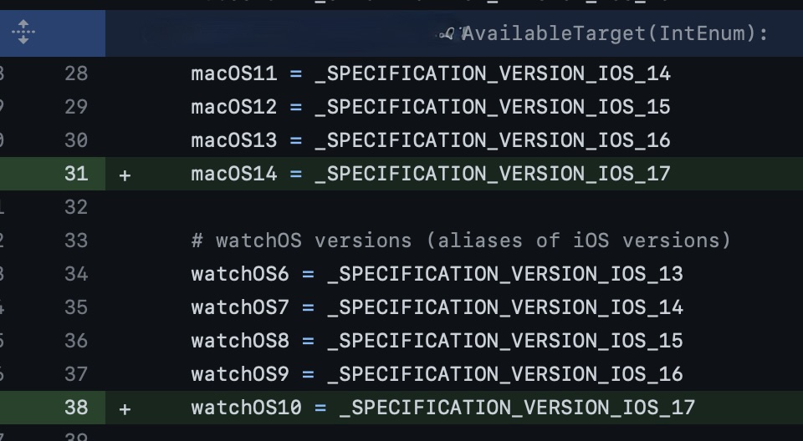Viewport: 803px width, 441px height.
Task: Select line number 33 in the gutter
Action: tap(76, 241)
